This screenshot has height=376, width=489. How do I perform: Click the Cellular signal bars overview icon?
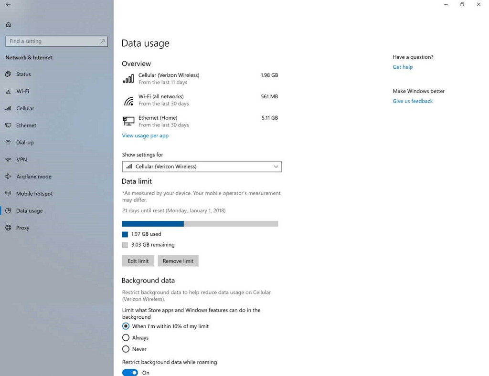[128, 79]
